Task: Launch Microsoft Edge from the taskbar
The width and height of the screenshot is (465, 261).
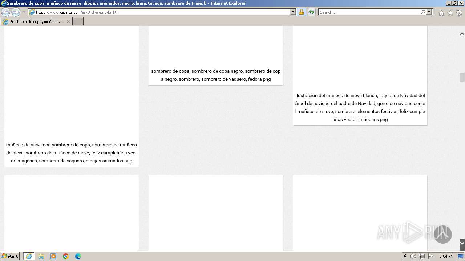Action: pos(78,256)
